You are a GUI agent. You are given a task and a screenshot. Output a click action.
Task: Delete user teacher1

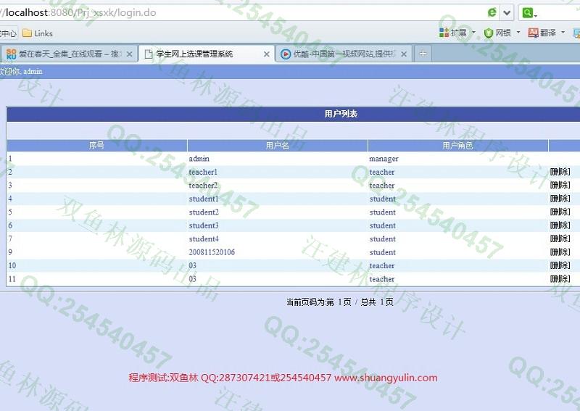[560, 172]
